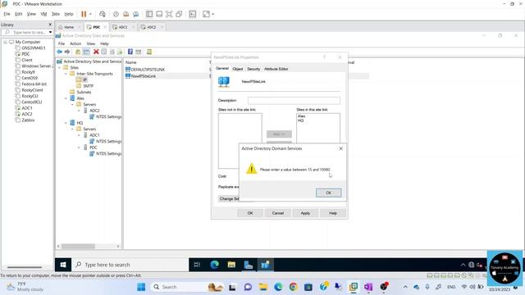Collapse the Inter-Site Transports node
Image resolution: width=525 pixels, height=295 pixels.
click(66, 74)
